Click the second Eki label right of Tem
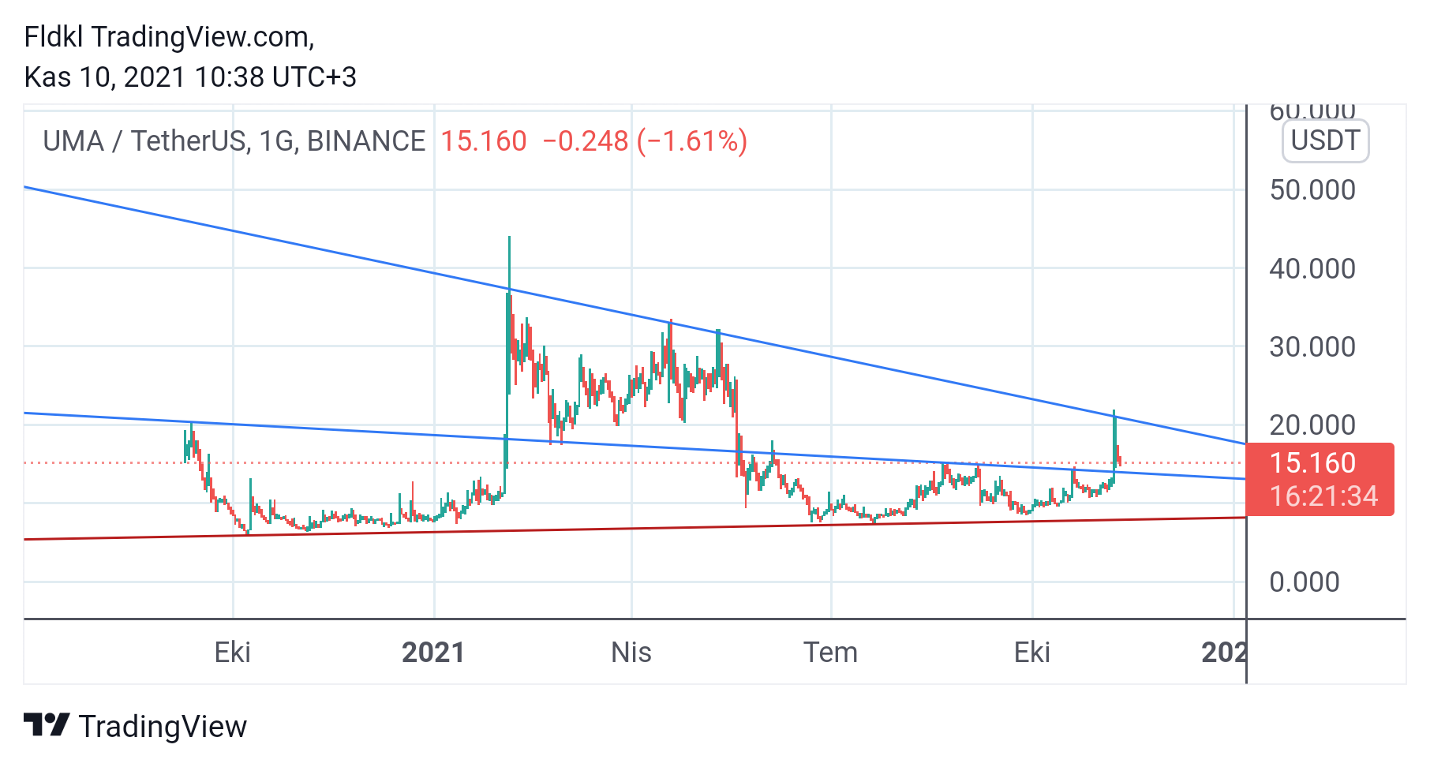The height and width of the screenshot is (767, 1430). (x=1032, y=653)
